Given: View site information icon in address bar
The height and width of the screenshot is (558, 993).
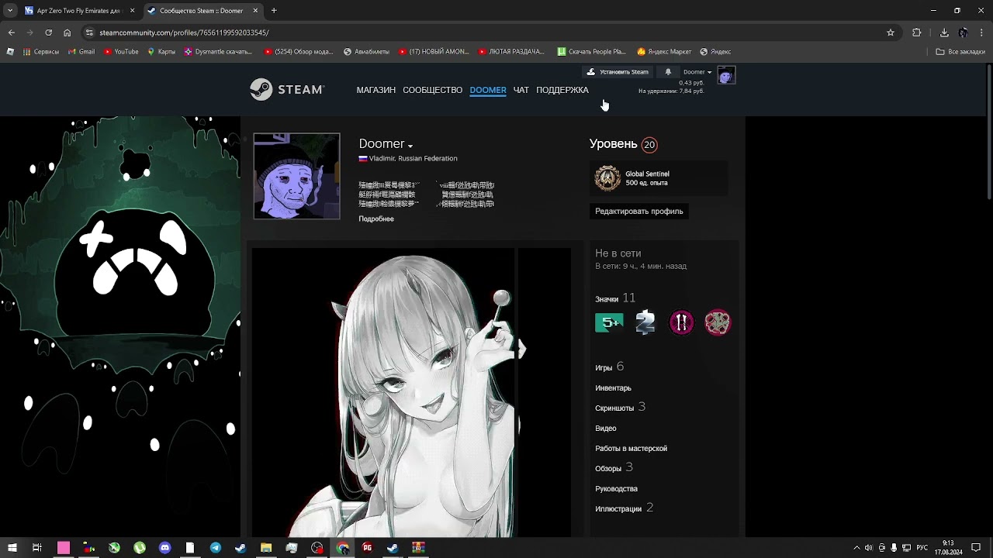Looking at the screenshot, I should click(90, 33).
